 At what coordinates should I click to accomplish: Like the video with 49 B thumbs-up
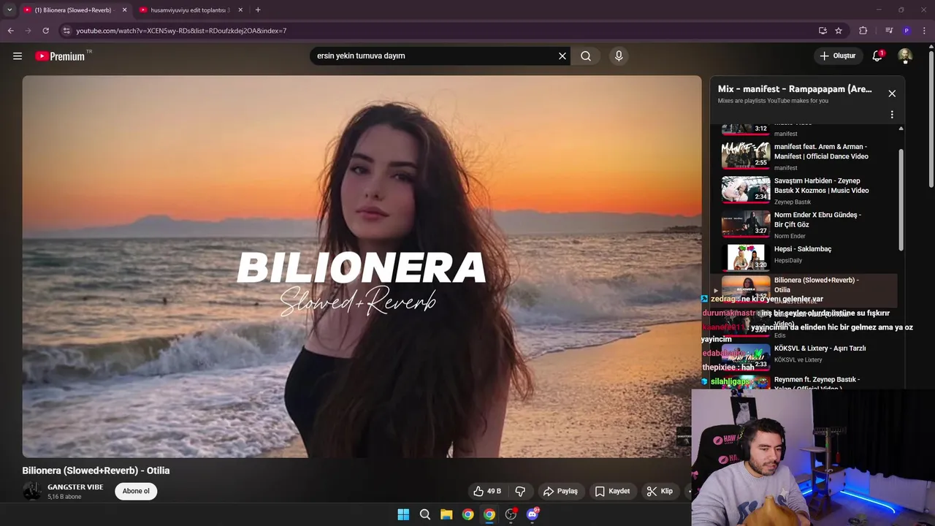coord(487,491)
